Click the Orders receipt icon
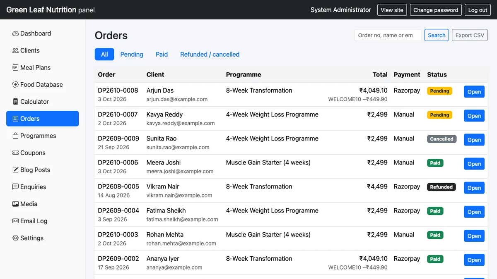 [x=15, y=119]
